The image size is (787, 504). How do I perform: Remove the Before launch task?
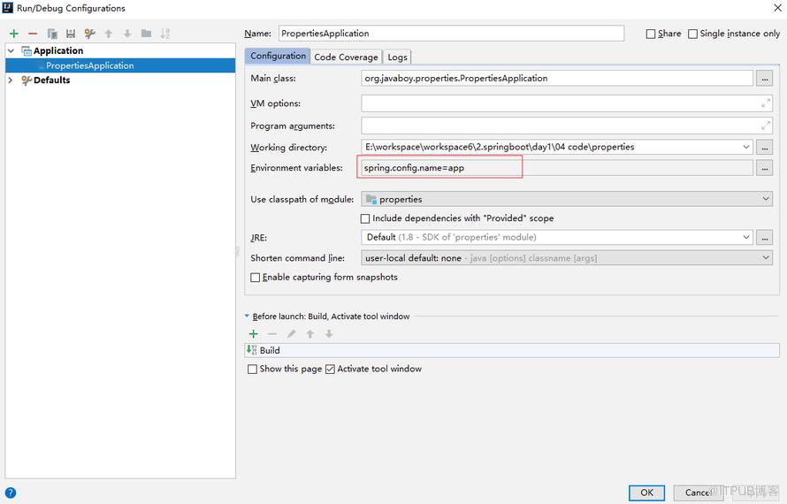click(x=272, y=334)
